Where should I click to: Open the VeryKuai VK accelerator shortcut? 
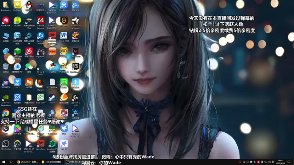tap(52, 146)
